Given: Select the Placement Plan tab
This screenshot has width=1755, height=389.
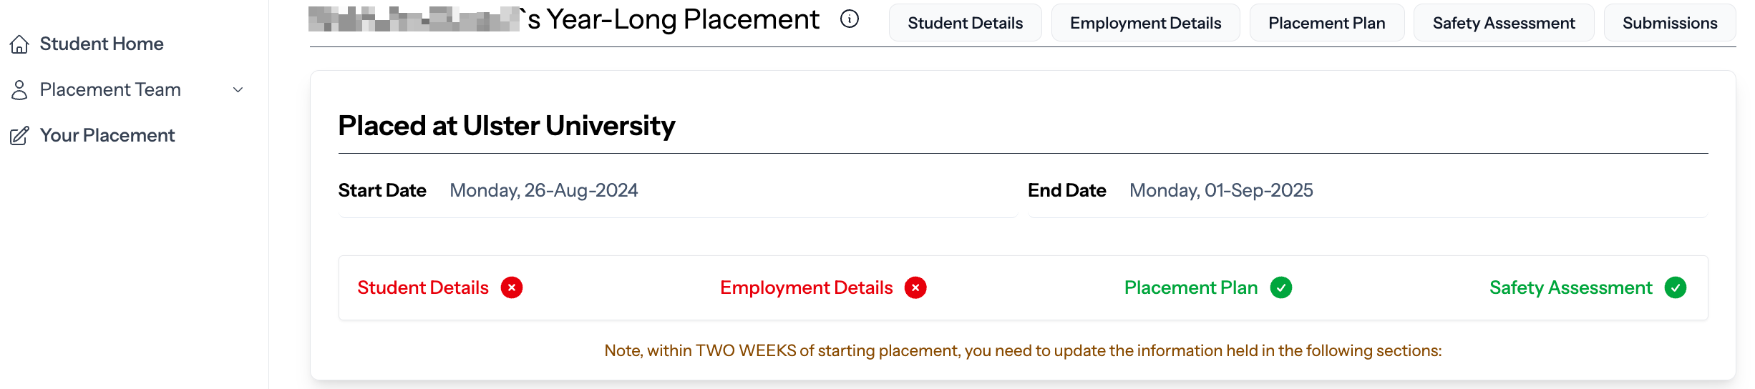Looking at the screenshot, I should tap(1327, 23).
